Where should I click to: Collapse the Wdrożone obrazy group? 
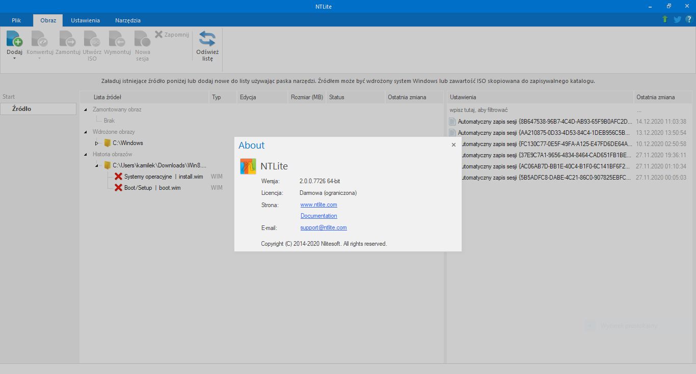tap(86, 132)
